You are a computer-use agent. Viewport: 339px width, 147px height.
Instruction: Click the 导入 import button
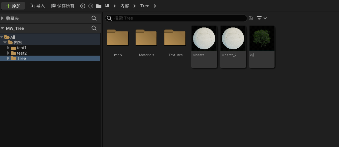pyautogui.click(x=37, y=6)
